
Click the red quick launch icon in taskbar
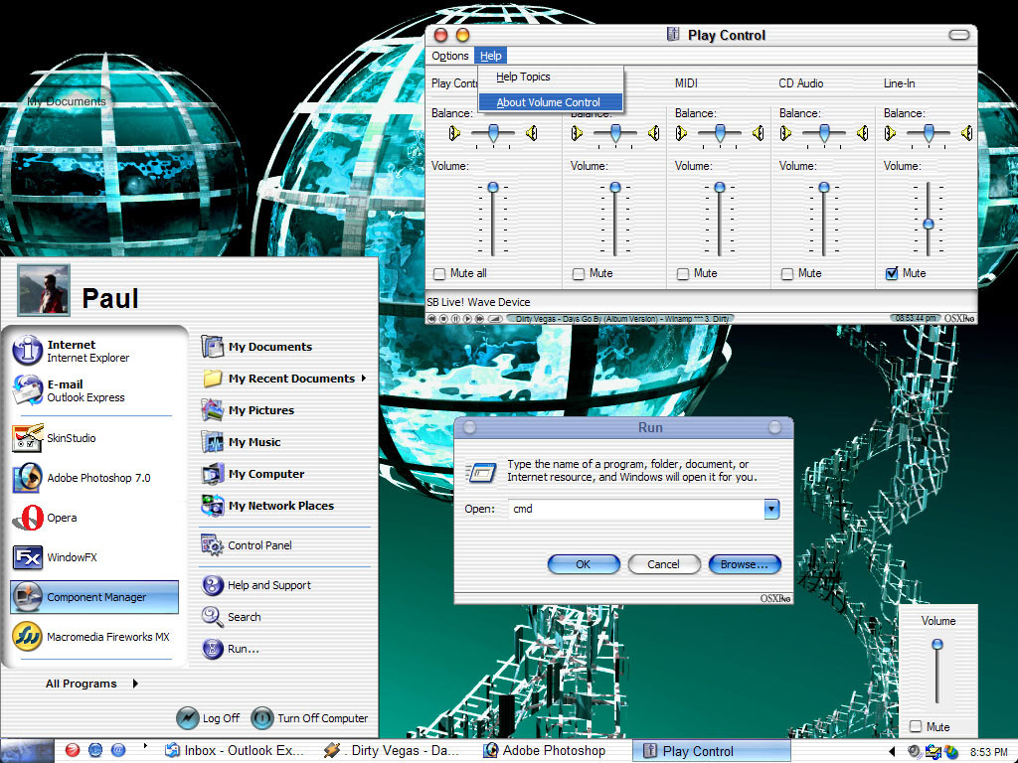click(x=72, y=750)
